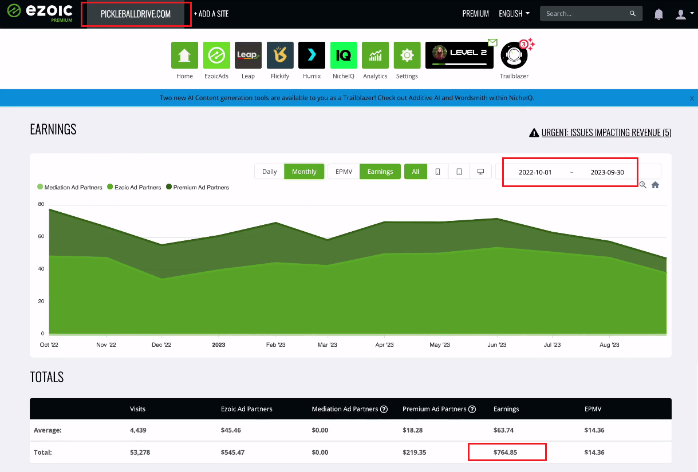Select the All devices filter
This screenshot has height=472, width=698.
(416, 172)
